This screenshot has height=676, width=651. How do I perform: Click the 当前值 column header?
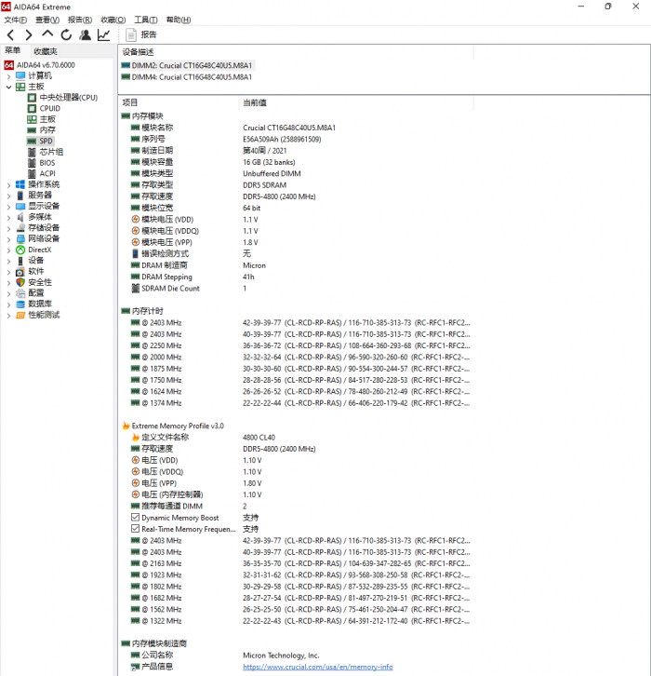click(255, 102)
